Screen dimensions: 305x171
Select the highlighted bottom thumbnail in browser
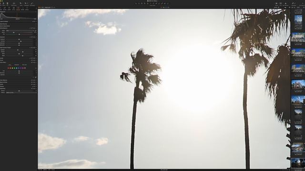coord(298,163)
